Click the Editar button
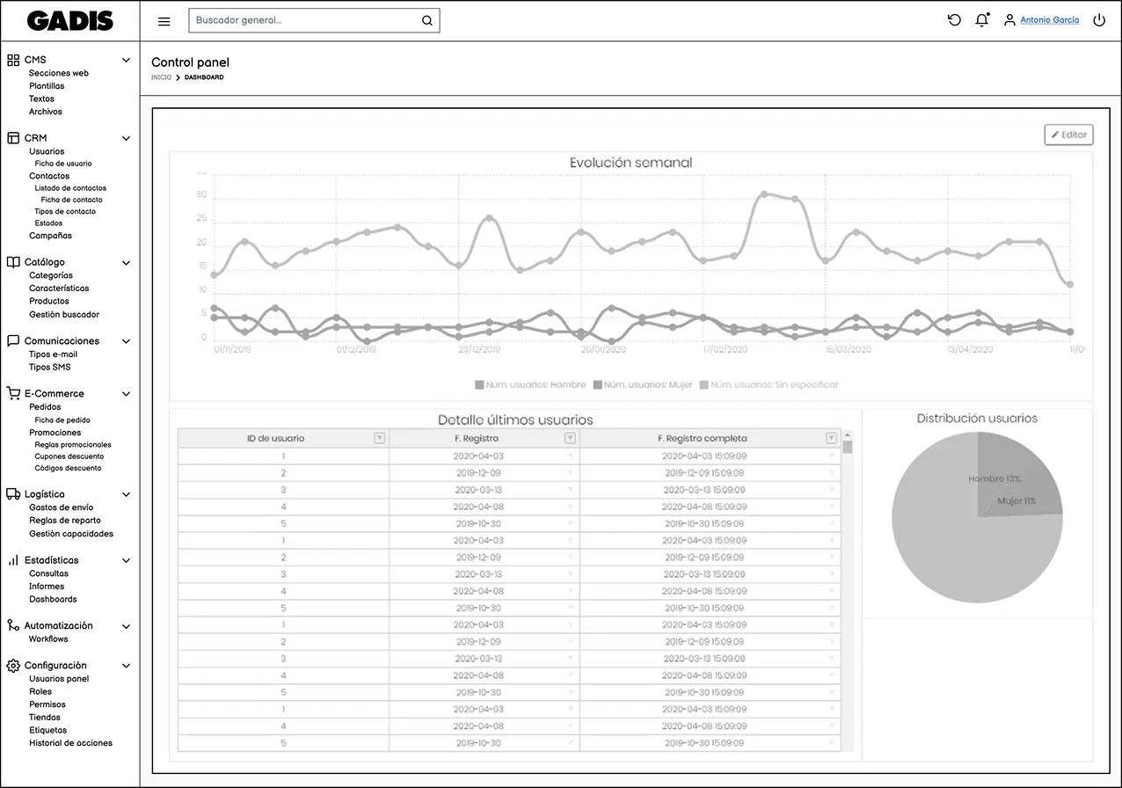Image resolution: width=1122 pixels, height=788 pixels. pos(1068,135)
